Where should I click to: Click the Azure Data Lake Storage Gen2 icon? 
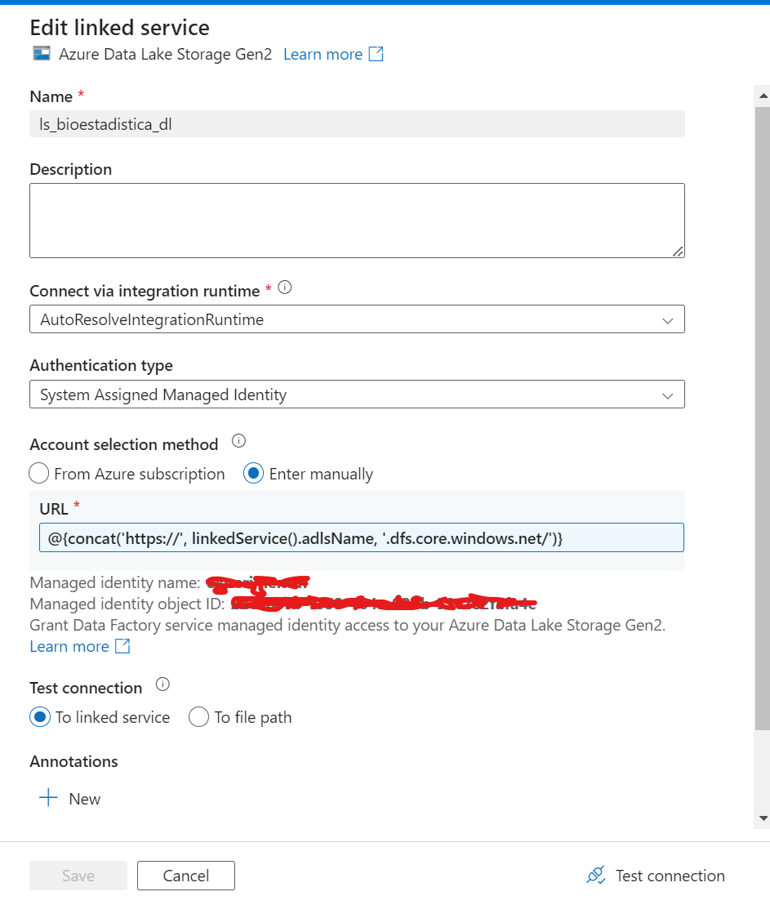tap(41, 54)
